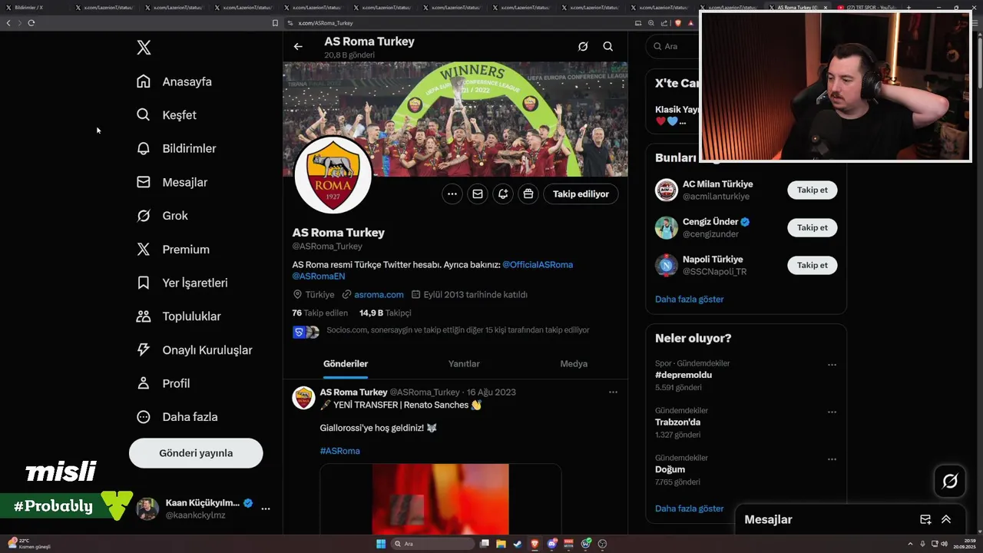This screenshot has height=553, width=983.
Task: Follow AC Milan Türkiye
Action: click(x=813, y=190)
